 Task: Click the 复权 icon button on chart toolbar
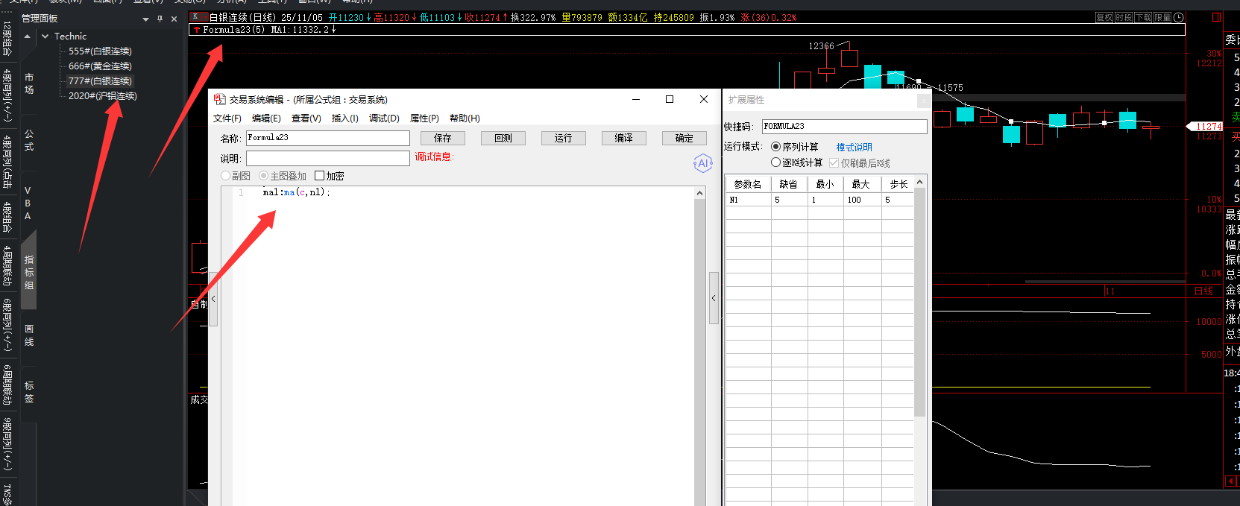tap(1104, 17)
